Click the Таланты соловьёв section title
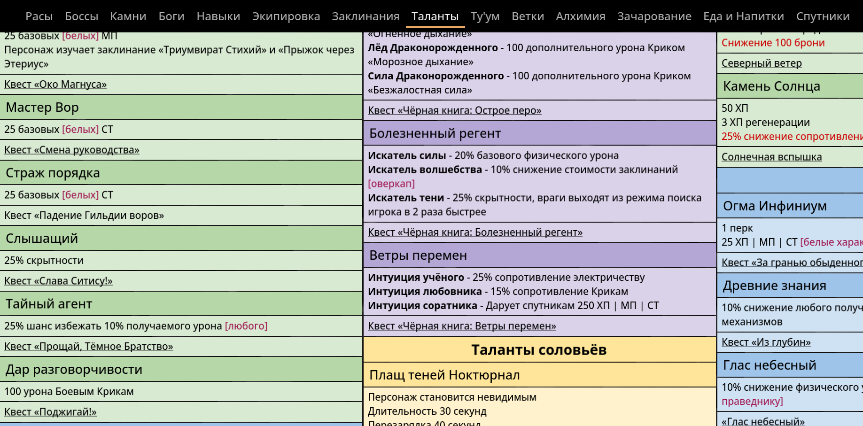 point(540,349)
